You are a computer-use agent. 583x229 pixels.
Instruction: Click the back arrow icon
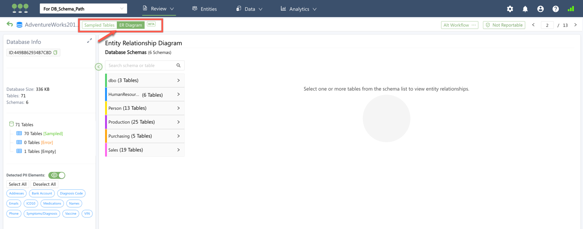click(x=10, y=25)
